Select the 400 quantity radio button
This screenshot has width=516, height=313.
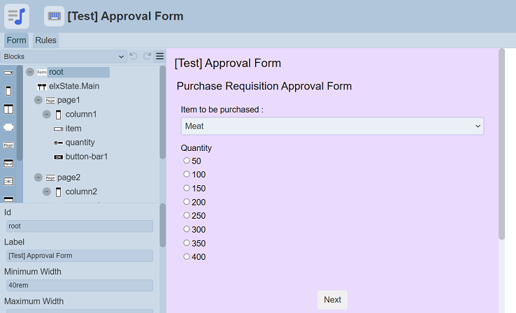187,256
